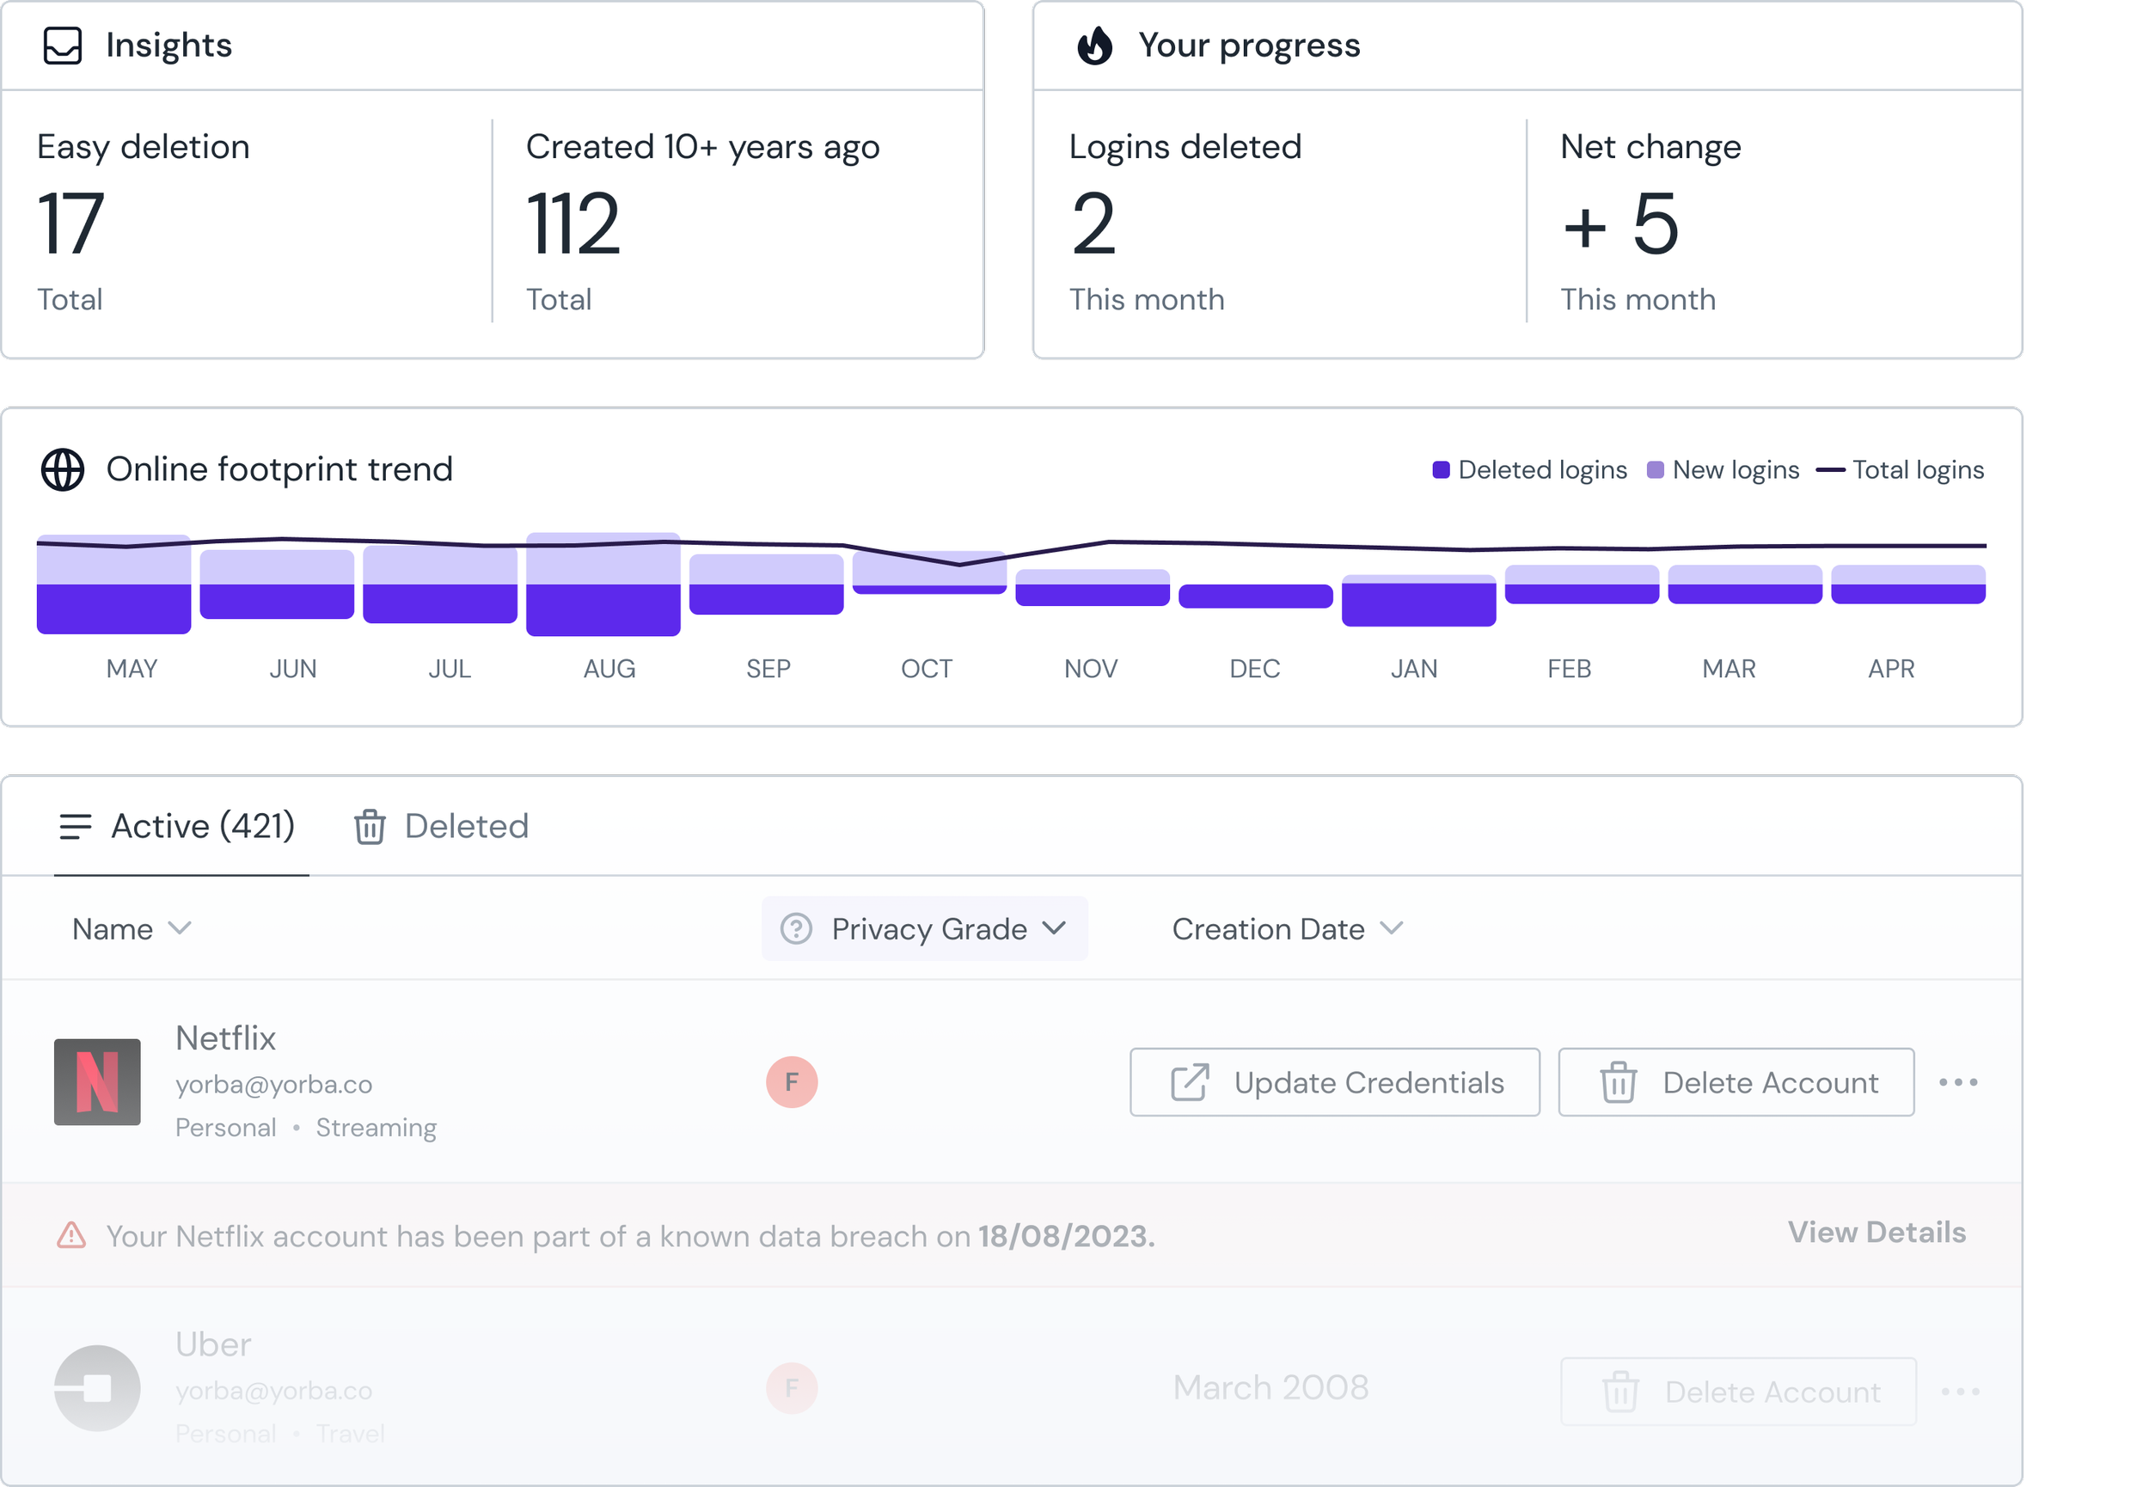Viewport: 2149px width, 1487px height.
Task: Expand the Name sort dropdown
Action: [x=132, y=929]
